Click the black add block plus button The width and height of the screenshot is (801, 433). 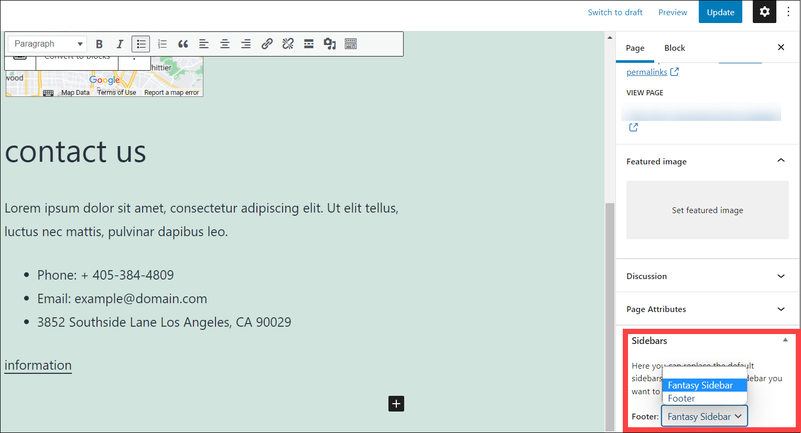tap(396, 404)
